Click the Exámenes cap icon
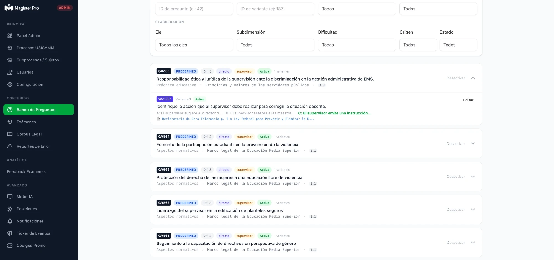The height and width of the screenshot is (260, 554). 10,122
